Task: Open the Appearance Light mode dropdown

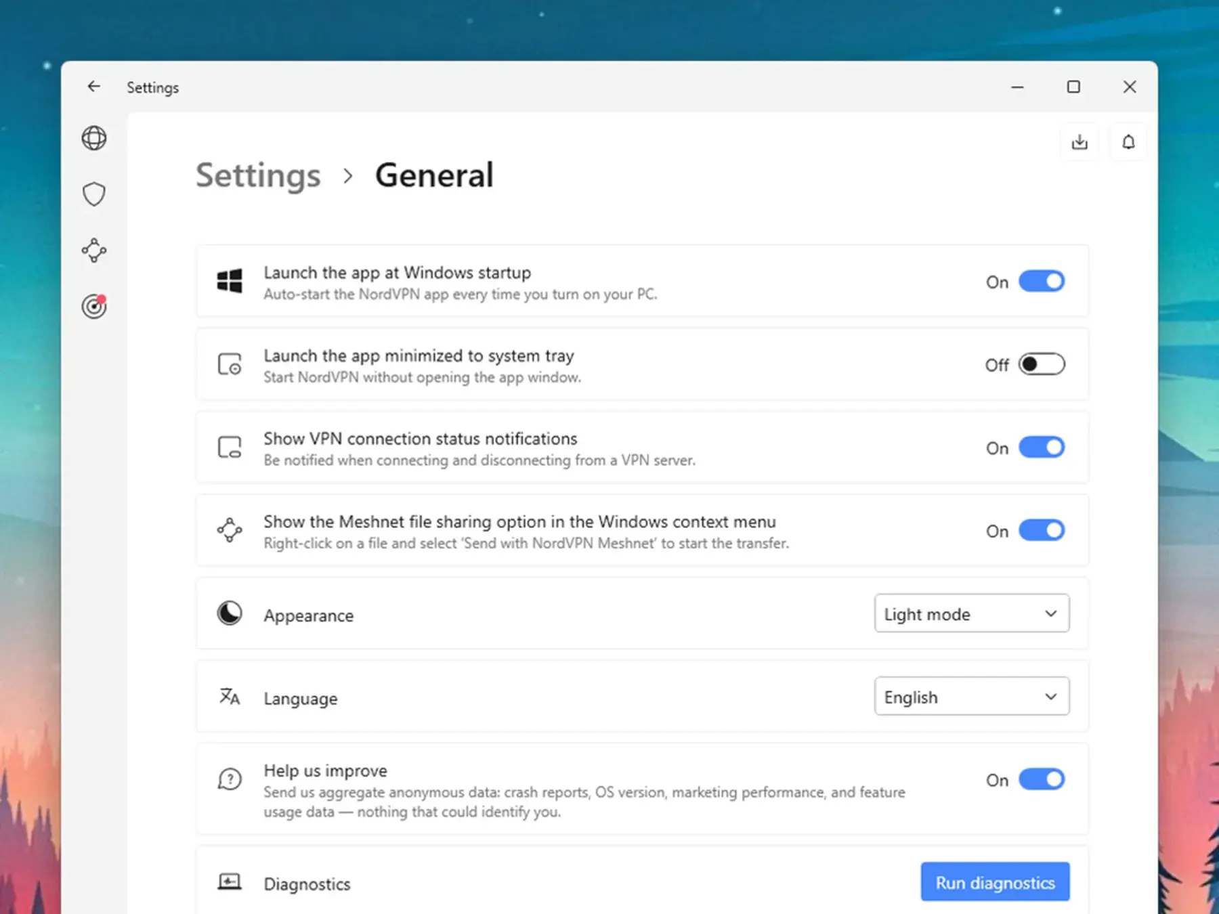Action: [972, 613]
